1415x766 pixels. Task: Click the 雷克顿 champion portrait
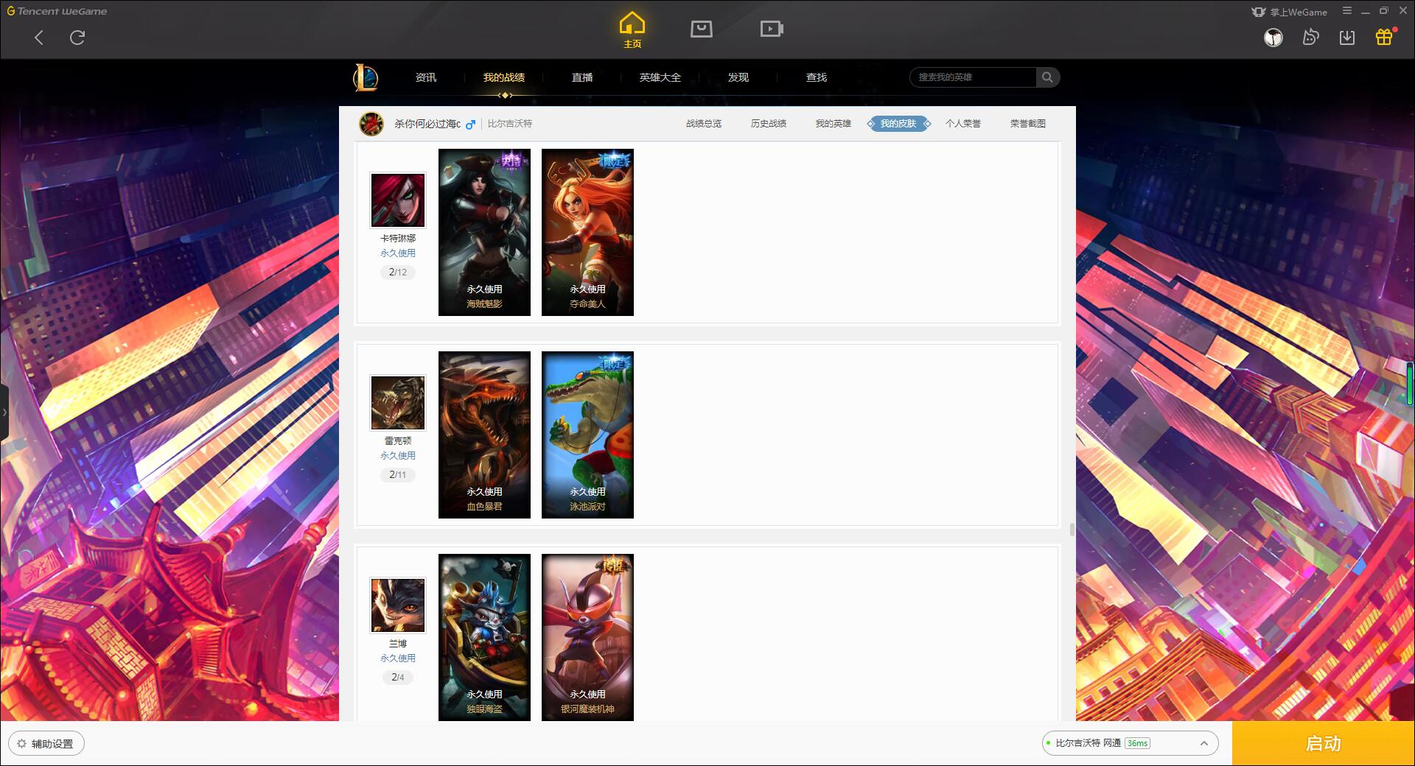398,403
